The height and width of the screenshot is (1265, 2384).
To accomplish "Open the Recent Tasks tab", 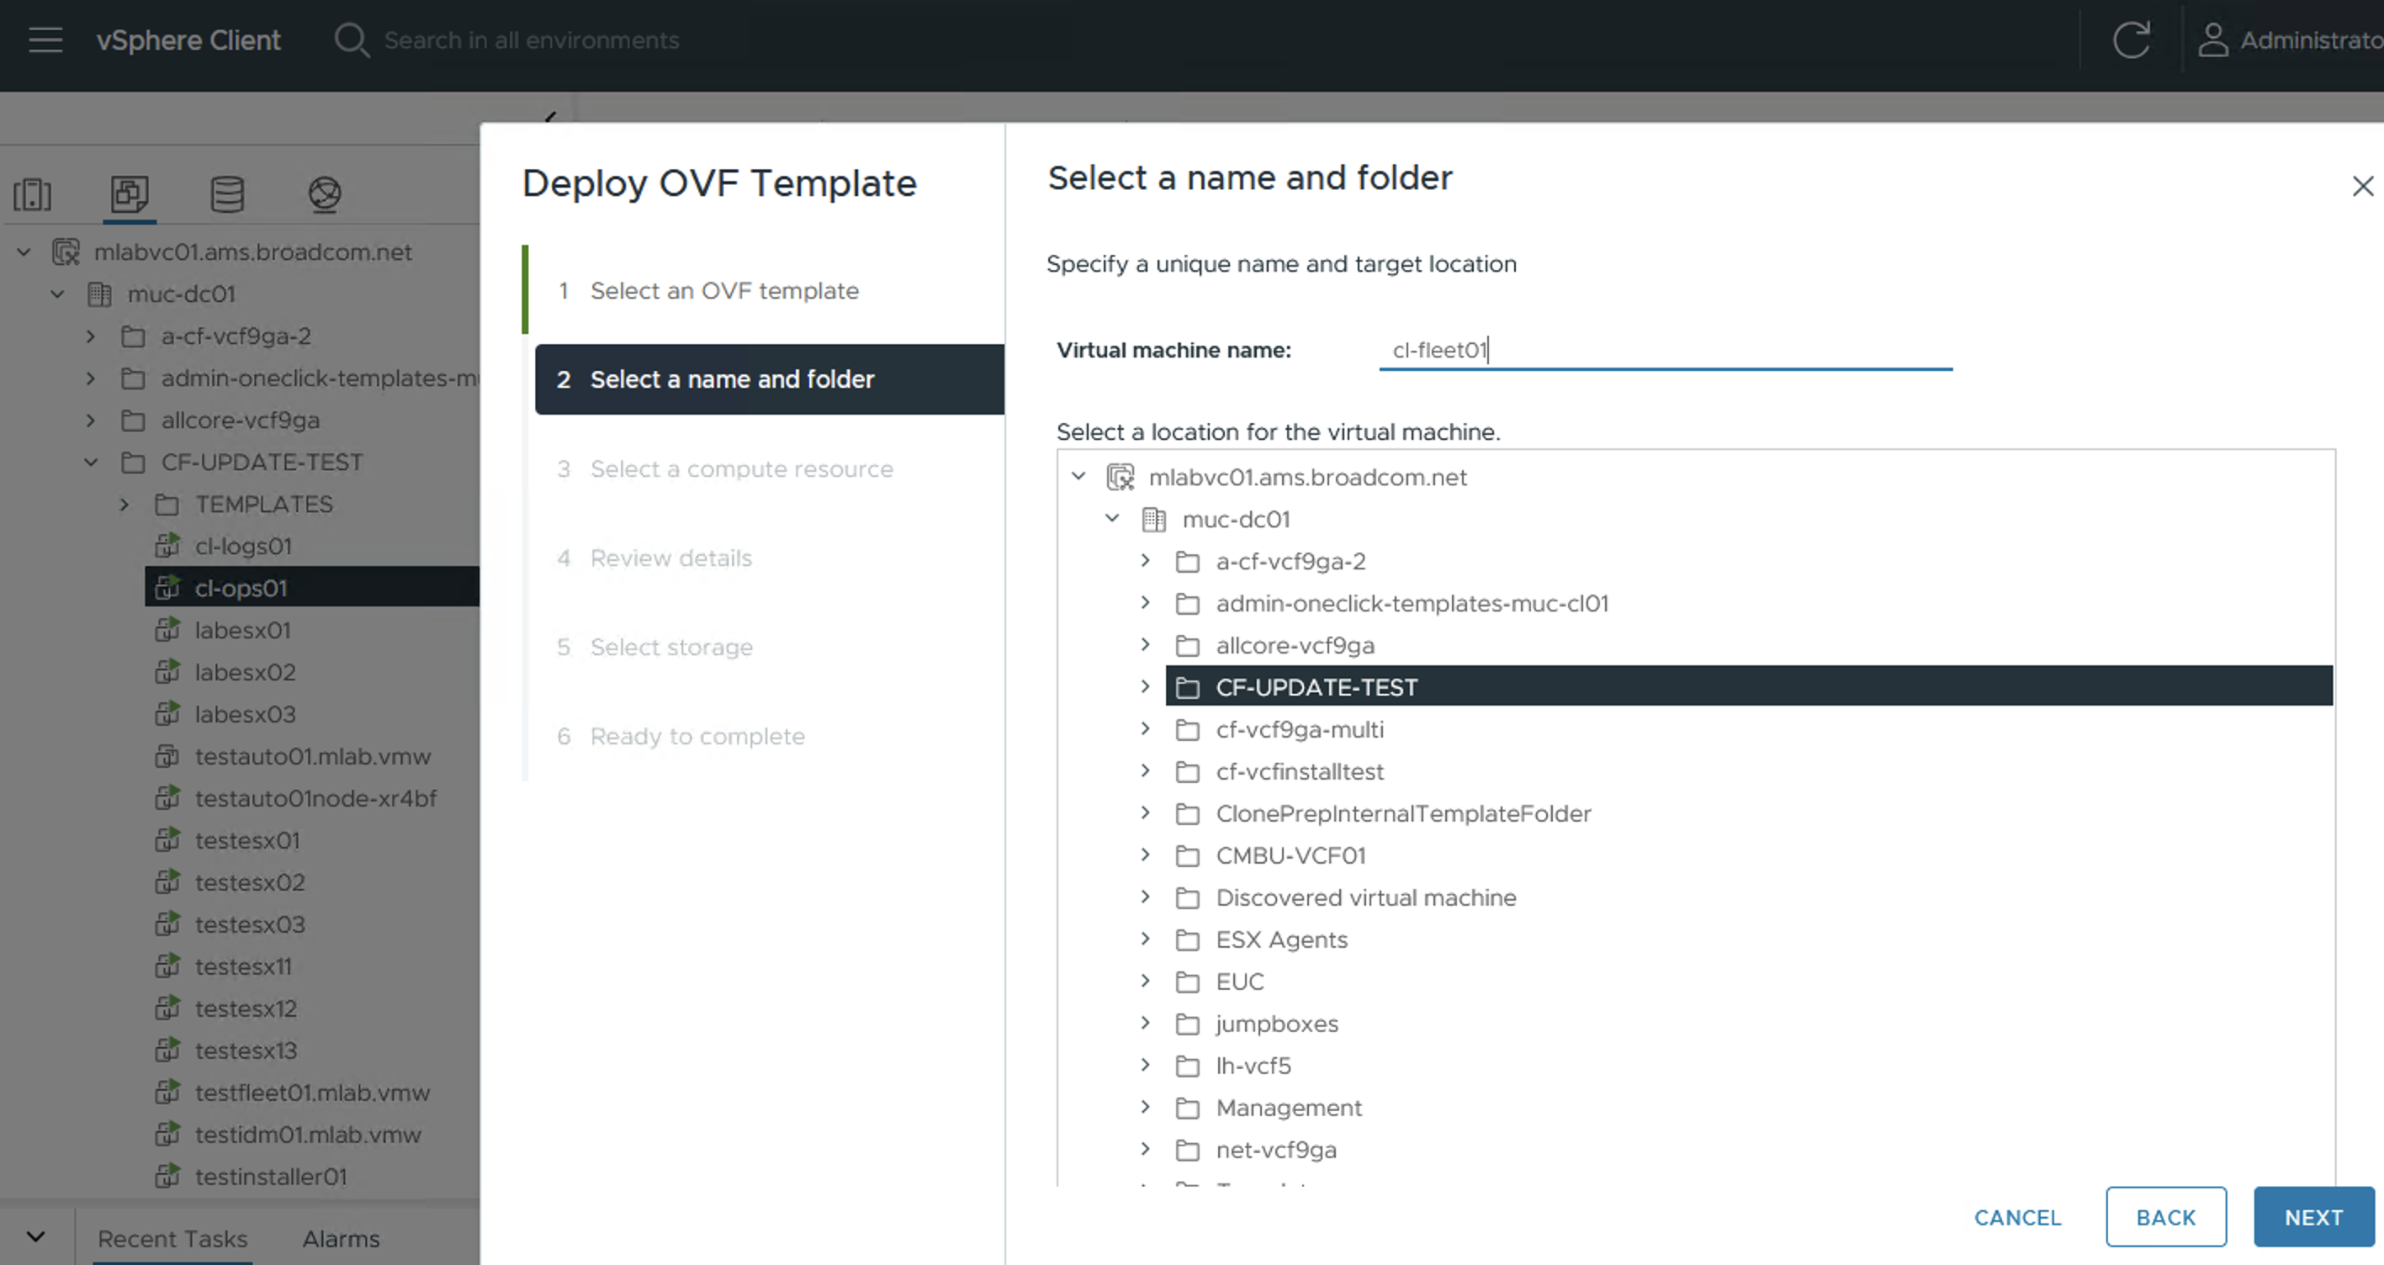I will pos(172,1238).
